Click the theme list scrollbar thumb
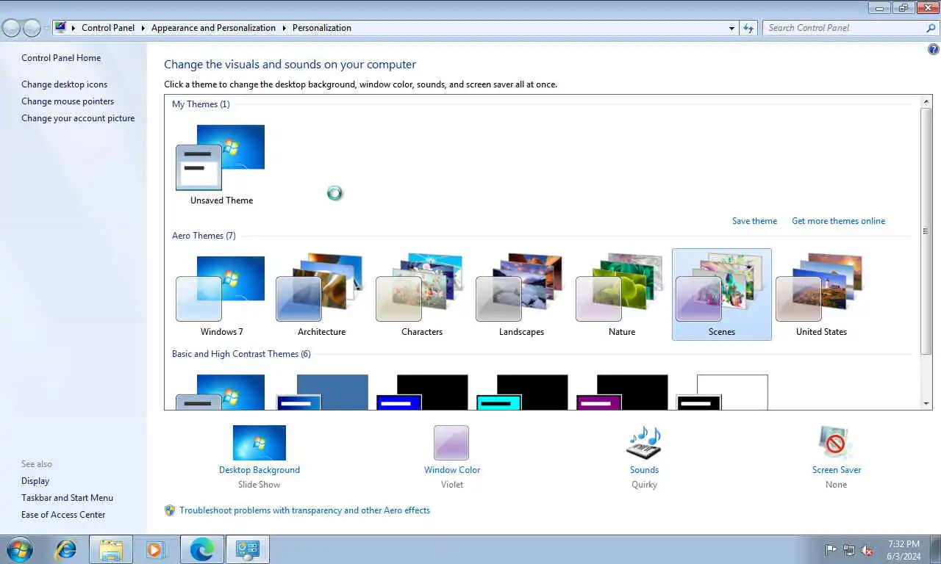 click(926, 231)
